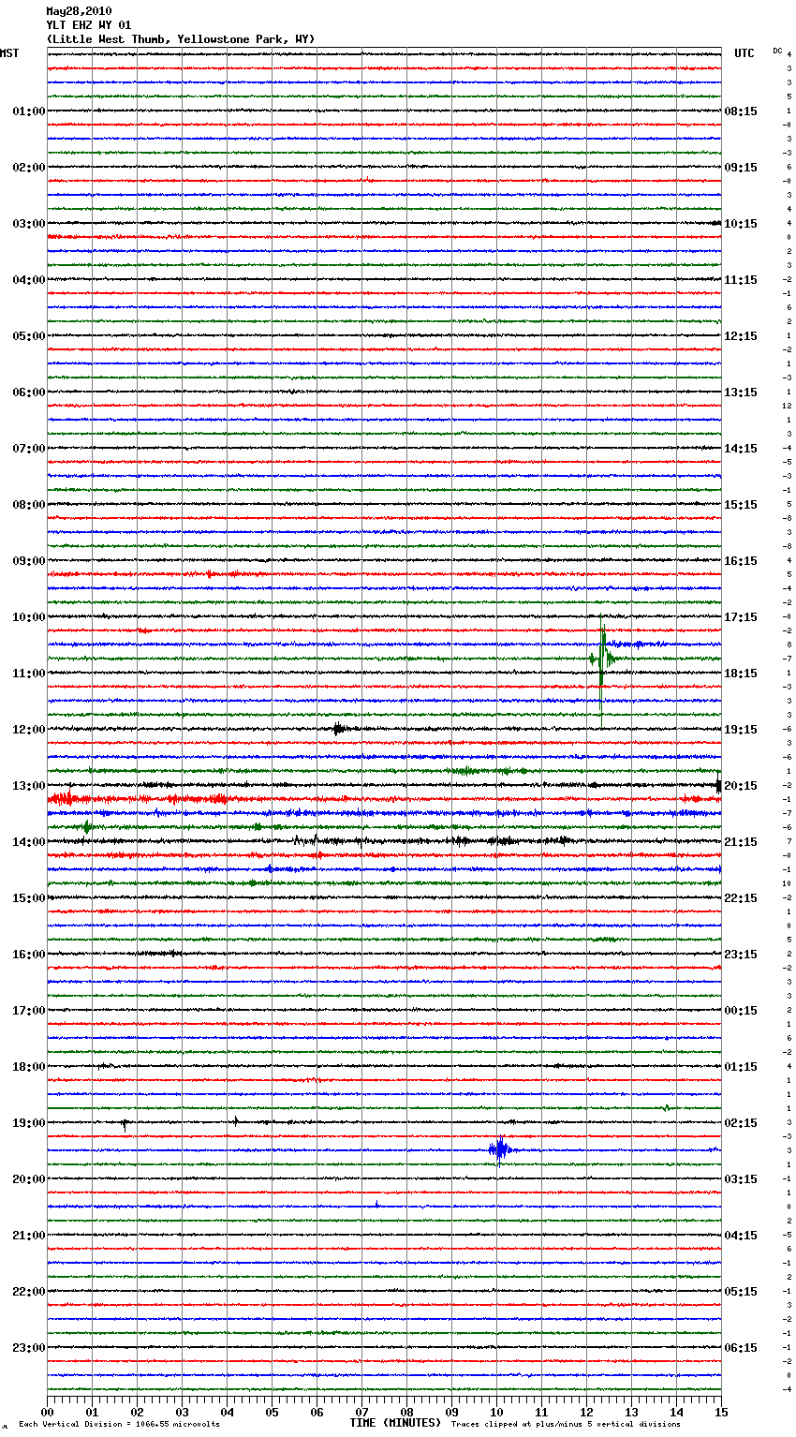This screenshot has width=796, height=1437.
Task: Select the 06:00 MST time label
Action: (x=28, y=393)
